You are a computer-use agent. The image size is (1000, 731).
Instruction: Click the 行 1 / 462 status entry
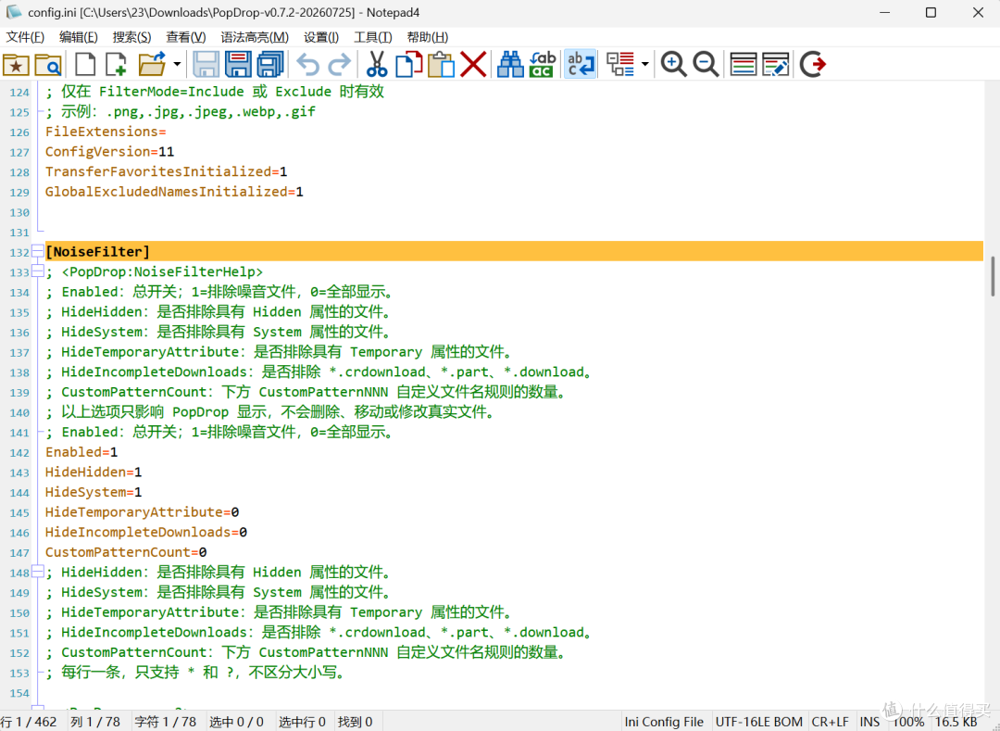click(29, 722)
